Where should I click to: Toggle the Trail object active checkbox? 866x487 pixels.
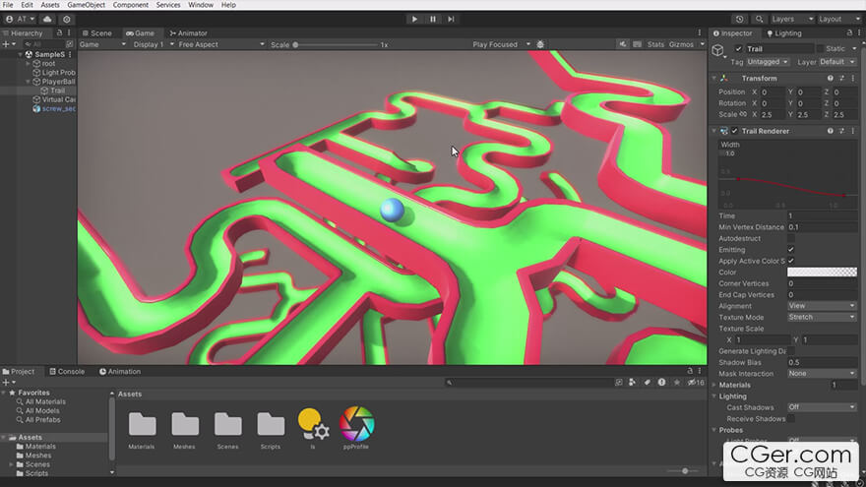click(738, 48)
